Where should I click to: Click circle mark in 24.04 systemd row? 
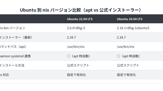coord(118,56)
